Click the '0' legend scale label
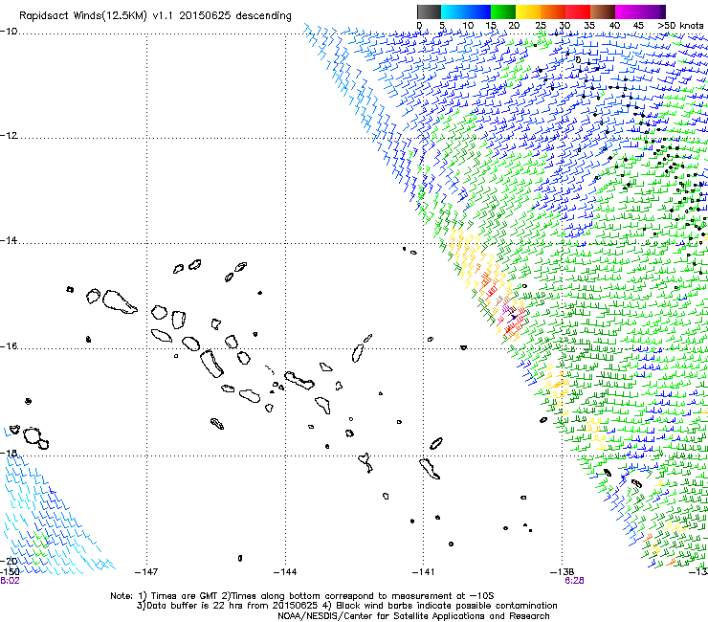Screen dimensions: 708x622 [x=419, y=26]
